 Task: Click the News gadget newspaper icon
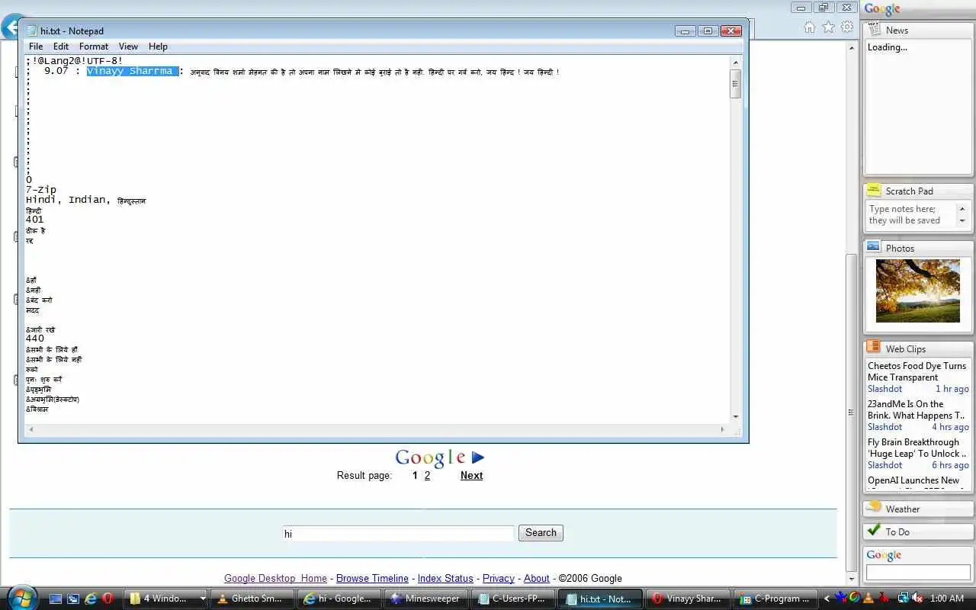874,30
